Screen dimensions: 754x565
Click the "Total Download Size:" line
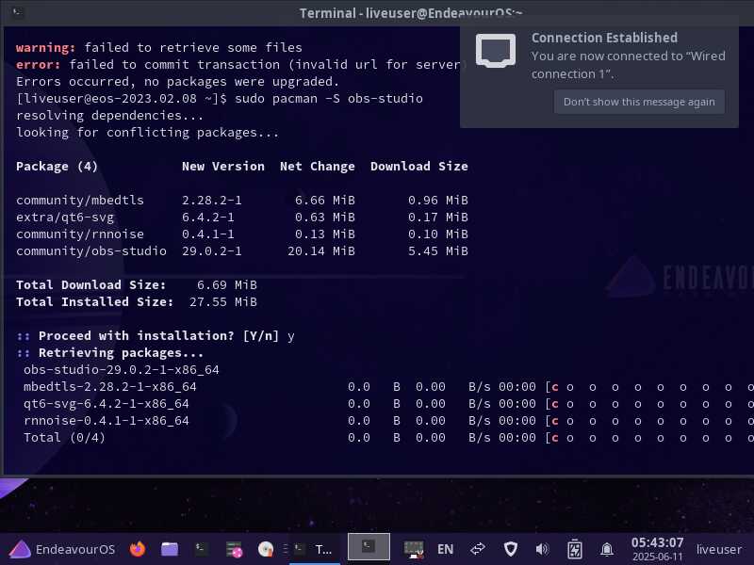pos(137,285)
